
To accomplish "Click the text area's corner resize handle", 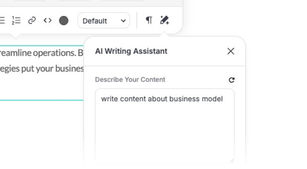I will click(232, 161).
